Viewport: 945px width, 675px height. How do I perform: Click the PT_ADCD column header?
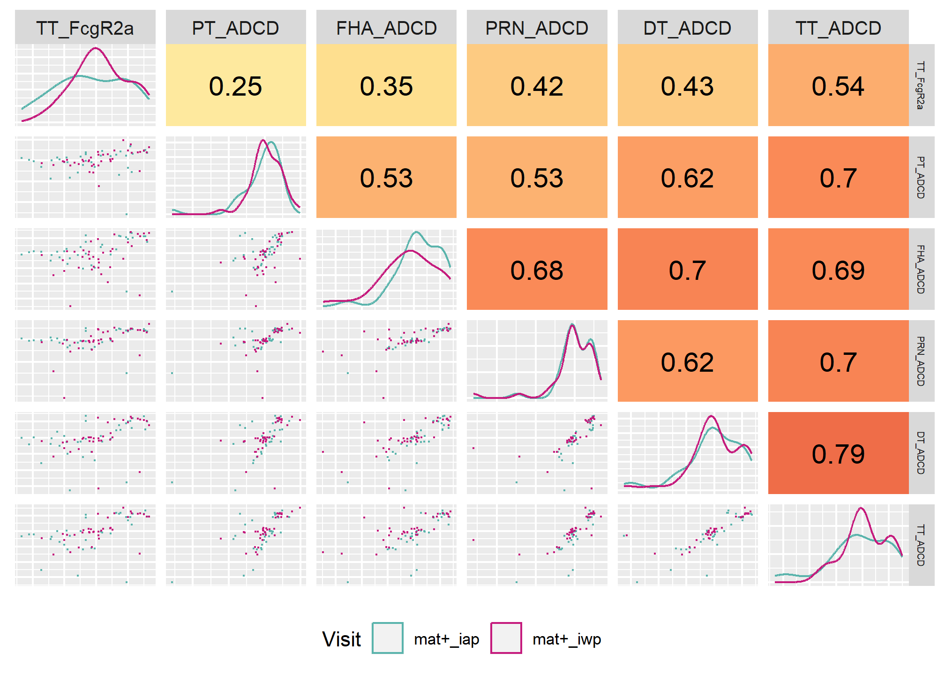tap(236, 27)
